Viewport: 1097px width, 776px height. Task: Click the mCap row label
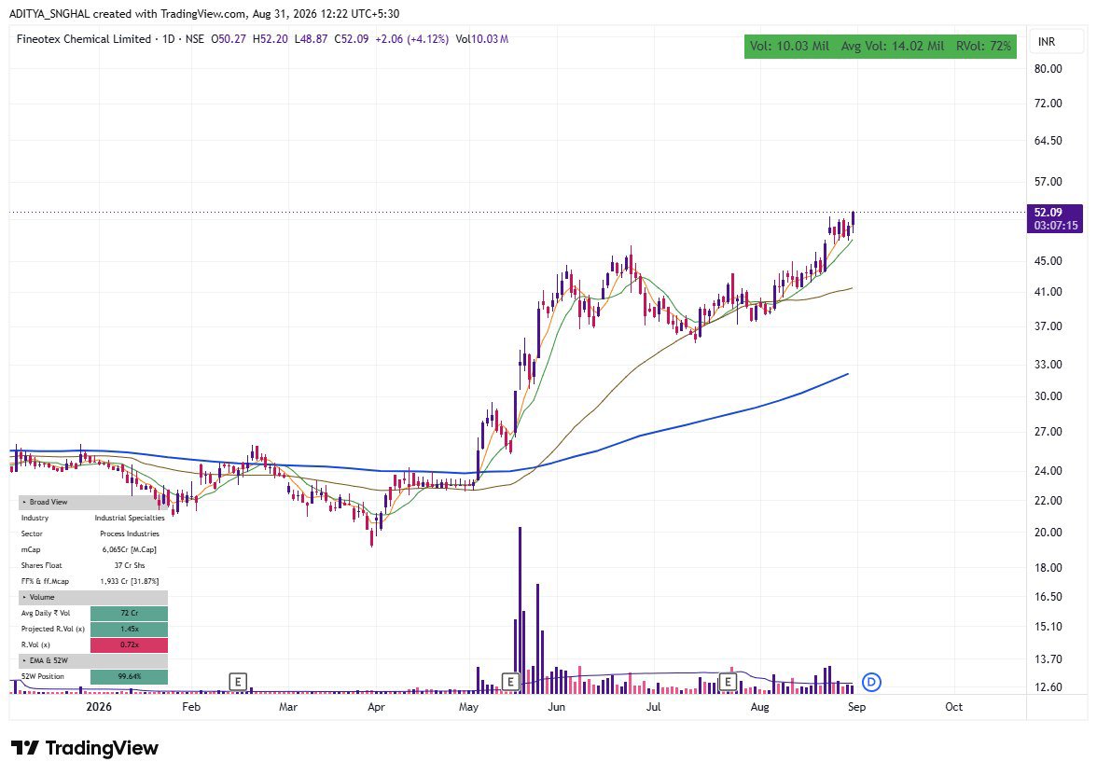point(30,550)
